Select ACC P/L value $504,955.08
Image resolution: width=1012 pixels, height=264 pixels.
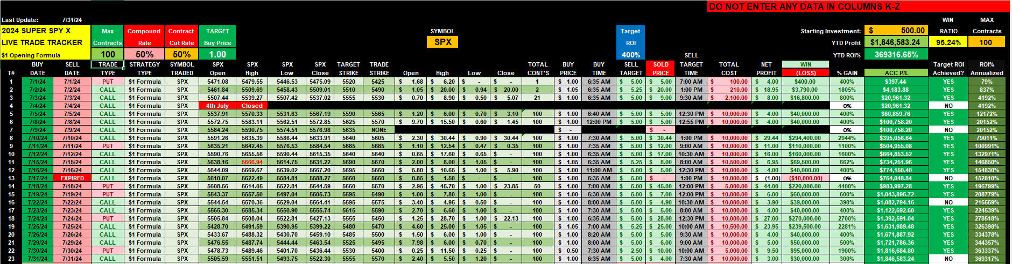[x=896, y=146]
